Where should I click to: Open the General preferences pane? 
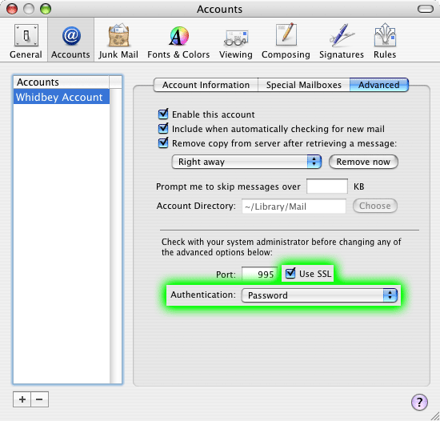26,41
